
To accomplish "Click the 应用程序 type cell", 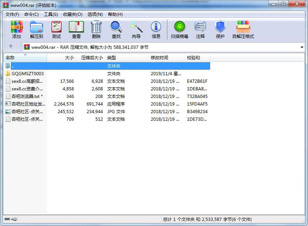I will (x=116, y=104).
